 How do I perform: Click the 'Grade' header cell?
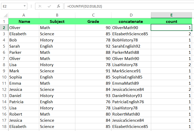pyautogui.click(x=93, y=22)
